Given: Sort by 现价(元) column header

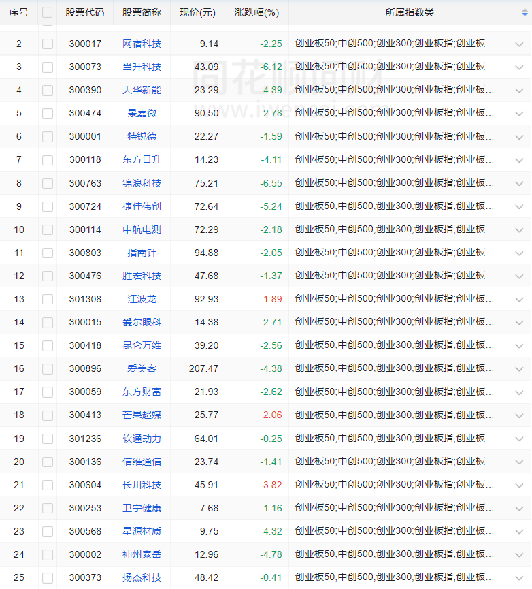Looking at the screenshot, I should pyautogui.click(x=197, y=12).
